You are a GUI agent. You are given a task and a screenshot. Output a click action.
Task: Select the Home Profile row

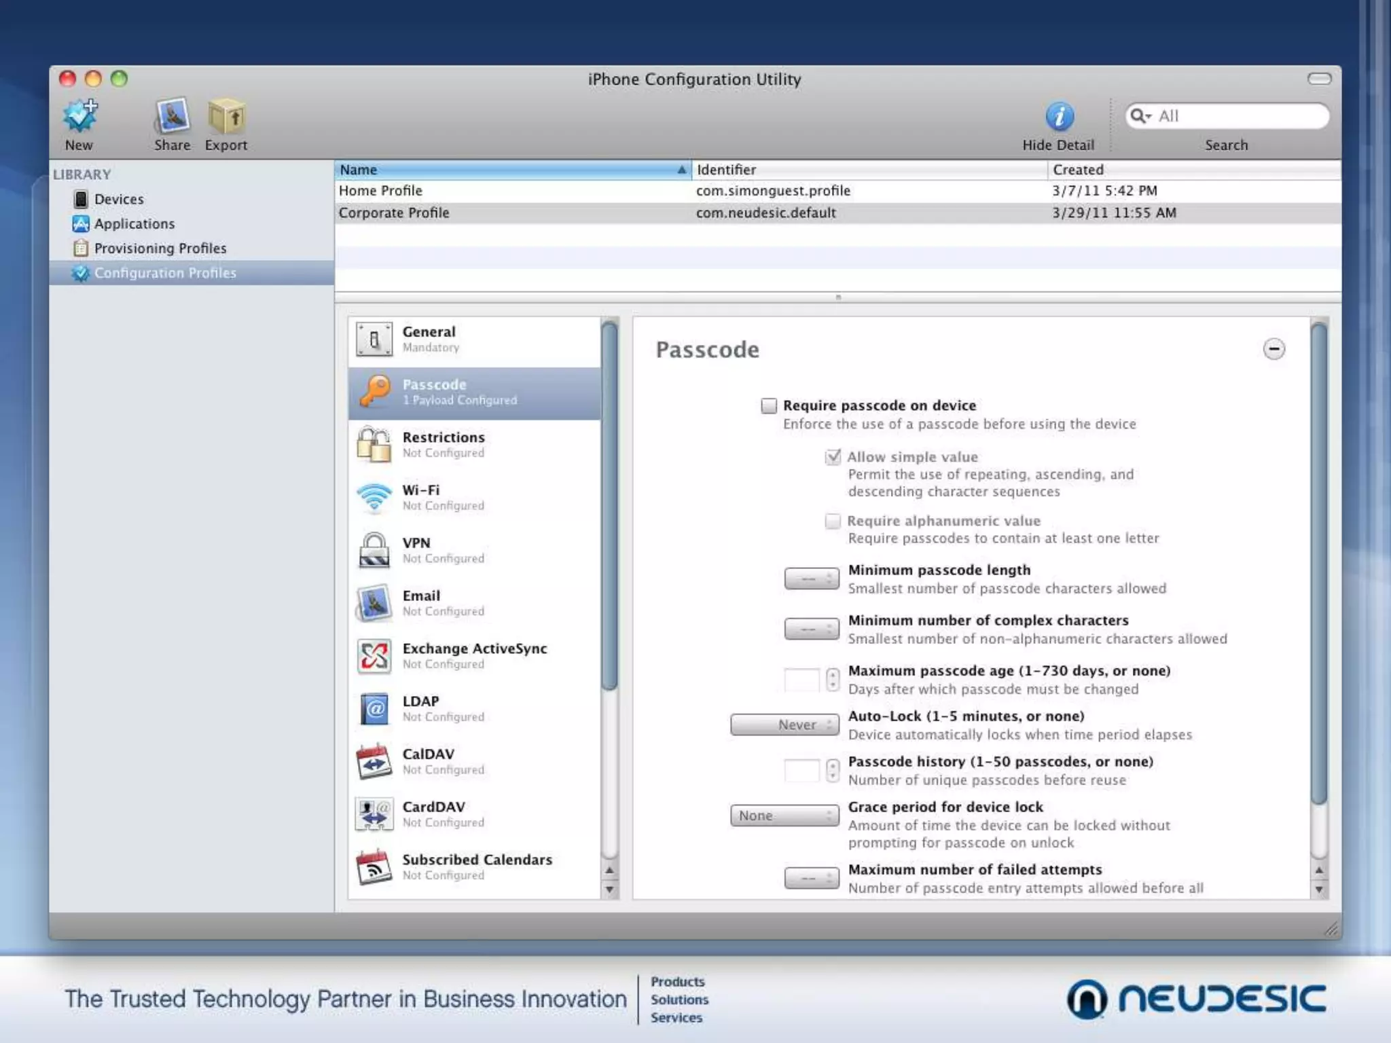pos(380,191)
